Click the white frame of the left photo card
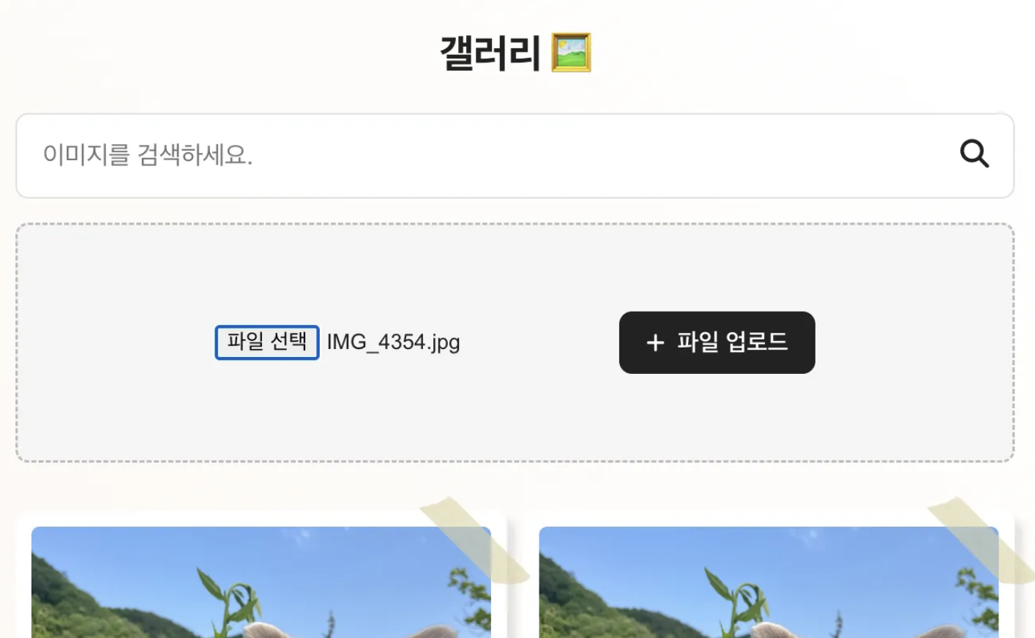 click(23, 578)
